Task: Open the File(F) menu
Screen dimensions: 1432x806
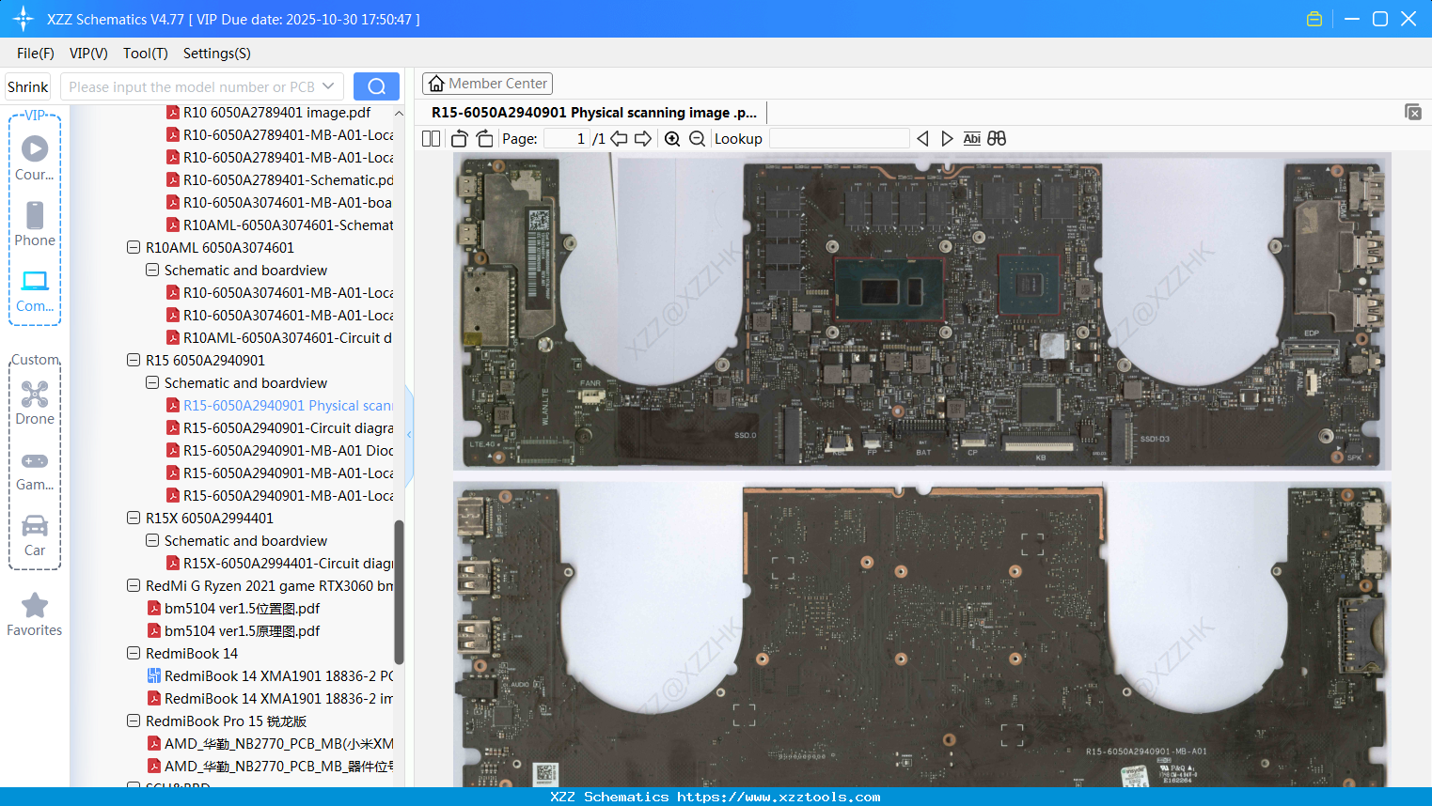Action: click(36, 54)
